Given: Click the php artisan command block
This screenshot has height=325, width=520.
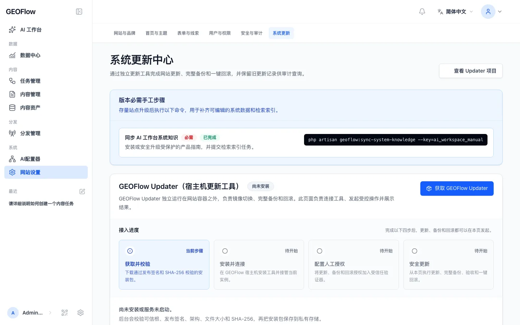Looking at the screenshot, I should [396, 140].
